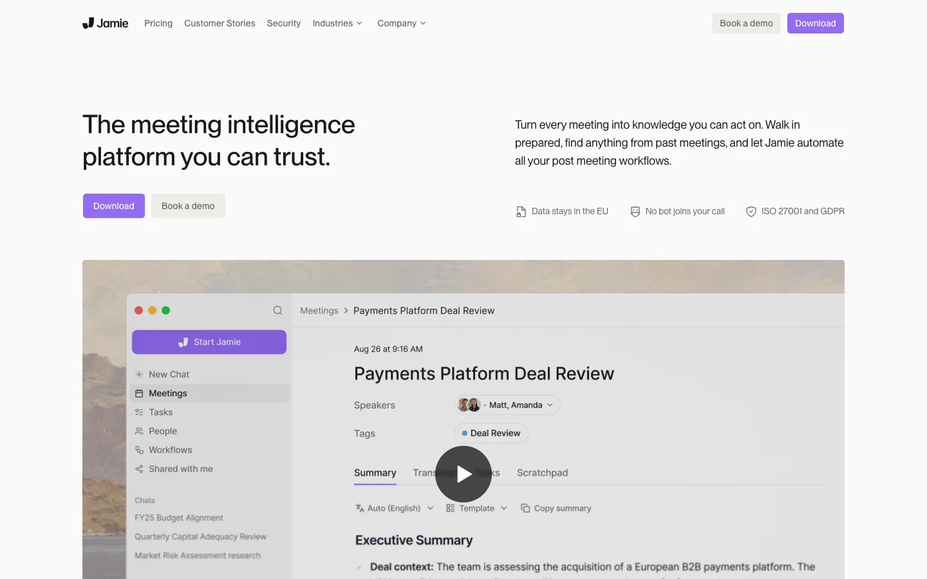Click the purple Download button in header
The image size is (927, 579).
click(x=816, y=23)
